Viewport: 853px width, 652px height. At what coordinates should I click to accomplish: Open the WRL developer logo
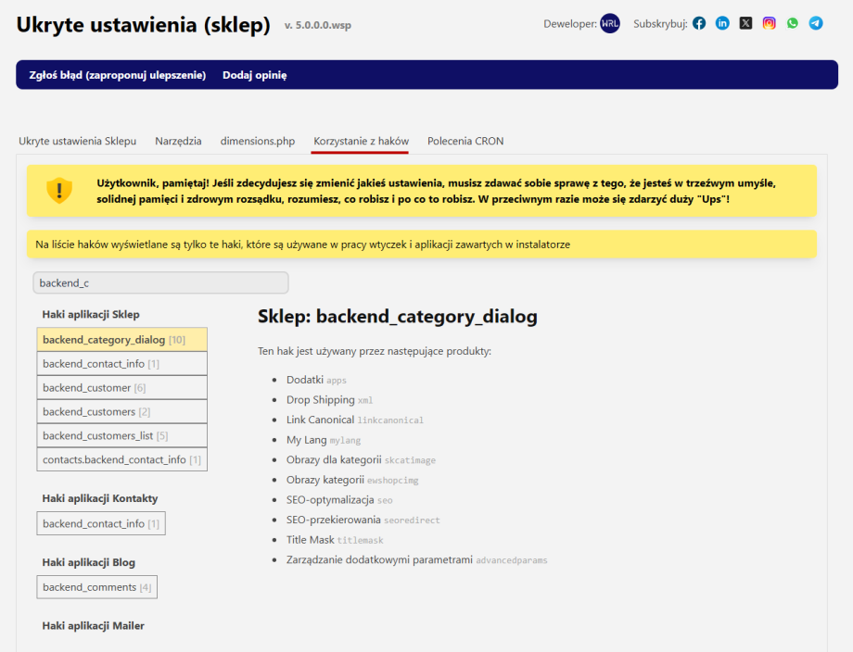(x=610, y=23)
